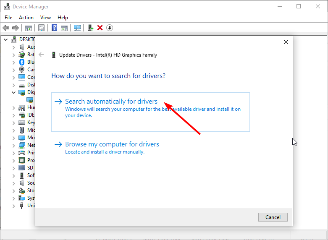Image resolution: width=328 pixels, height=240 pixels.
Task: Click the Mice pointing device icon
Action: click(22, 130)
